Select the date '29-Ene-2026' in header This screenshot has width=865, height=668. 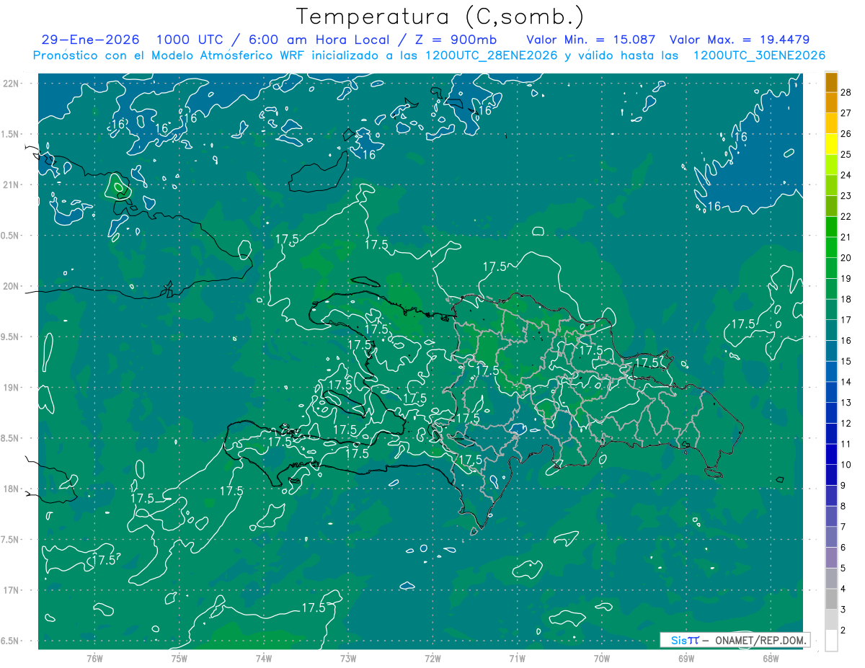[x=91, y=39]
